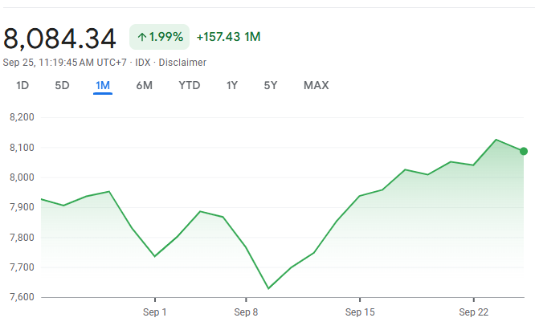Screen dimensions: 535x330
Task: Click the +157.43 1M change text
Action: [228, 37]
